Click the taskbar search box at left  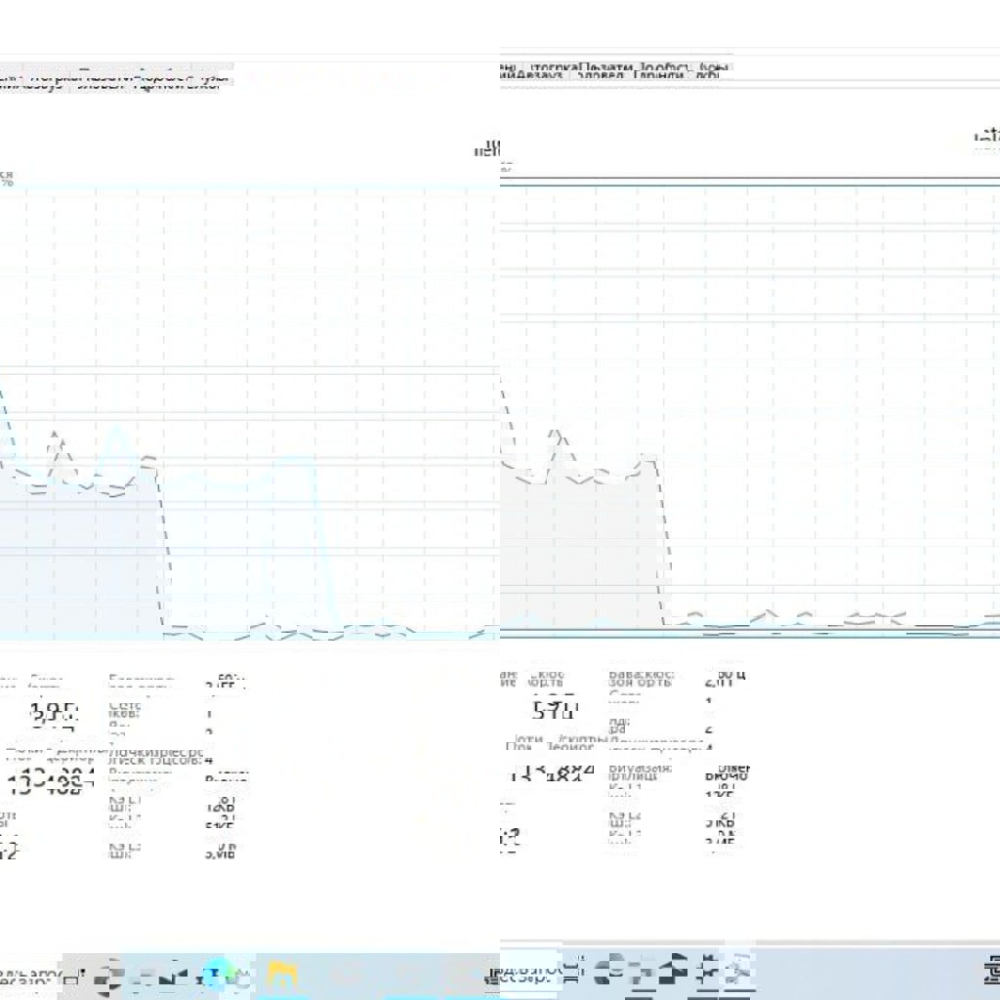pos(29,976)
